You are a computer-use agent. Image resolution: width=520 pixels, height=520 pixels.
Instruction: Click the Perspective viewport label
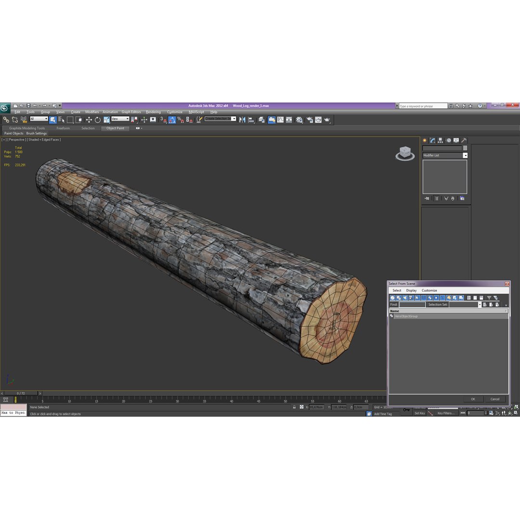coord(16,140)
